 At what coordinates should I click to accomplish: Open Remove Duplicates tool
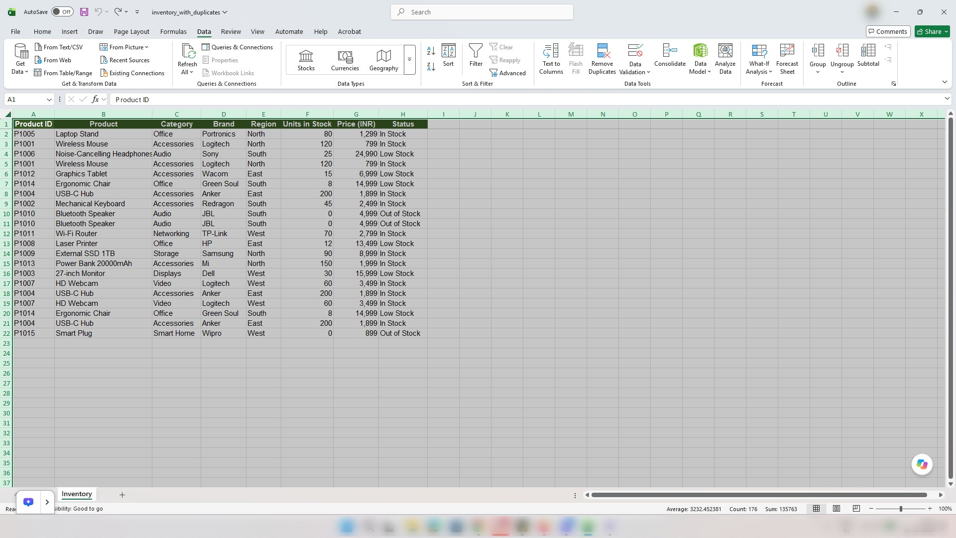[602, 59]
